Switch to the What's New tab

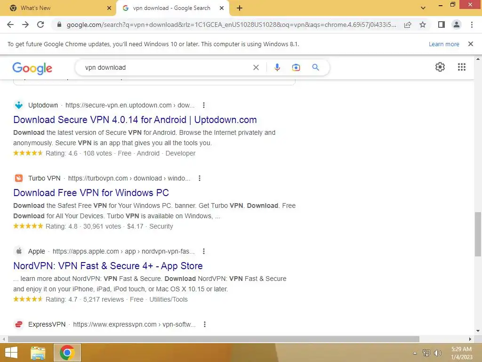click(58, 8)
